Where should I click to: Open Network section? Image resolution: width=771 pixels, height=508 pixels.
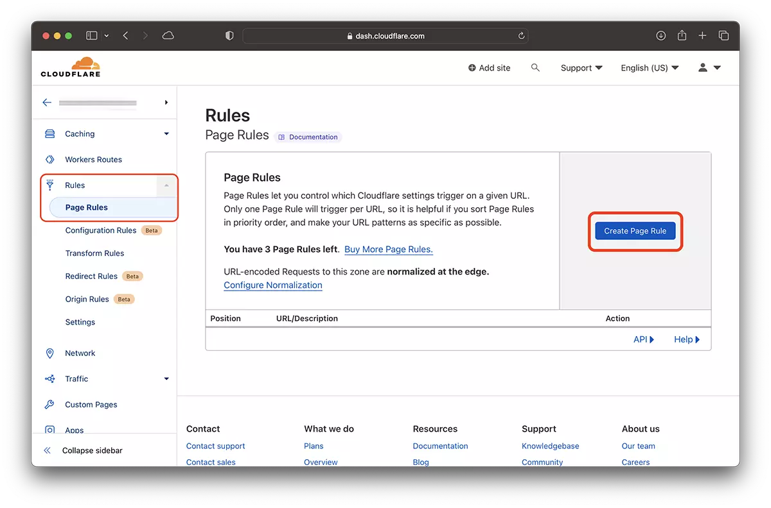(x=80, y=353)
